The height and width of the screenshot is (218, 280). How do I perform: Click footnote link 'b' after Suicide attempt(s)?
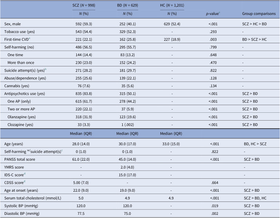tap(45, 69)
